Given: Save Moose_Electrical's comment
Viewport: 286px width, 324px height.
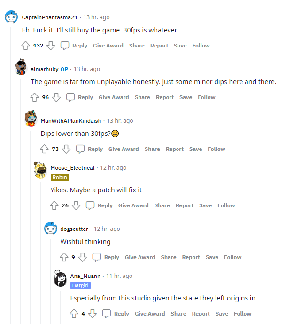Looking at the screenshot, I should (205, 205).
